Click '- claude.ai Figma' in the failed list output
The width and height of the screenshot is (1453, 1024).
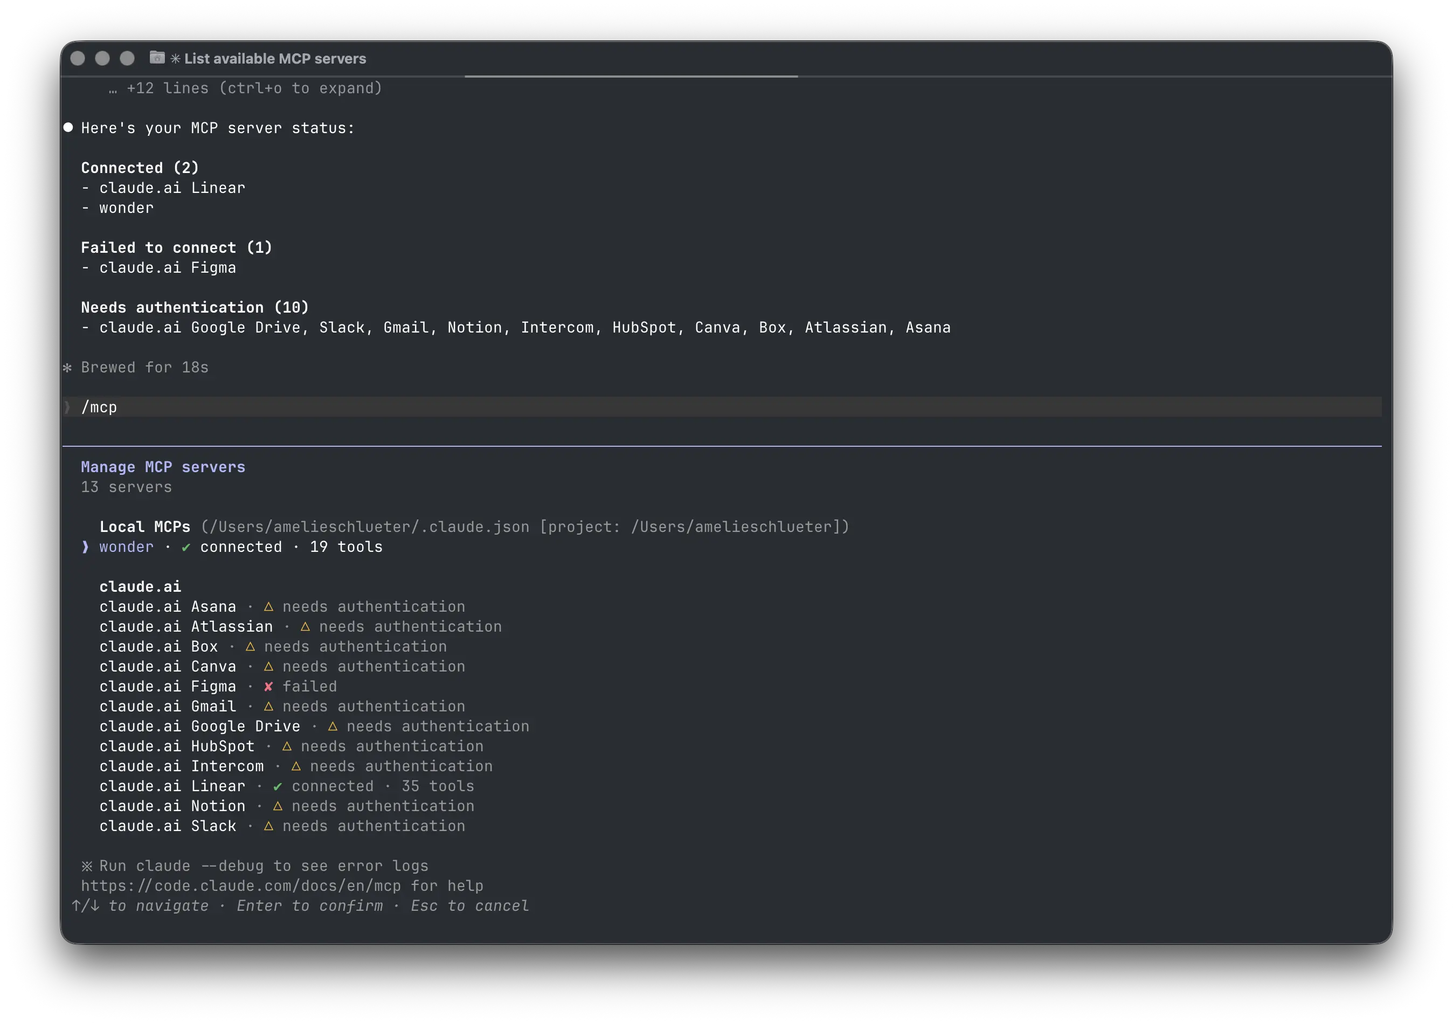[x=159, y=268]
